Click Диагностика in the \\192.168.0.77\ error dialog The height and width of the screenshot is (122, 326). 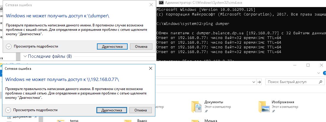point(112,110)
